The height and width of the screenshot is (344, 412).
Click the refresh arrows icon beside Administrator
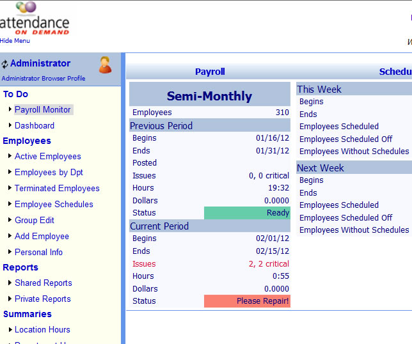[x=4, y=64]
